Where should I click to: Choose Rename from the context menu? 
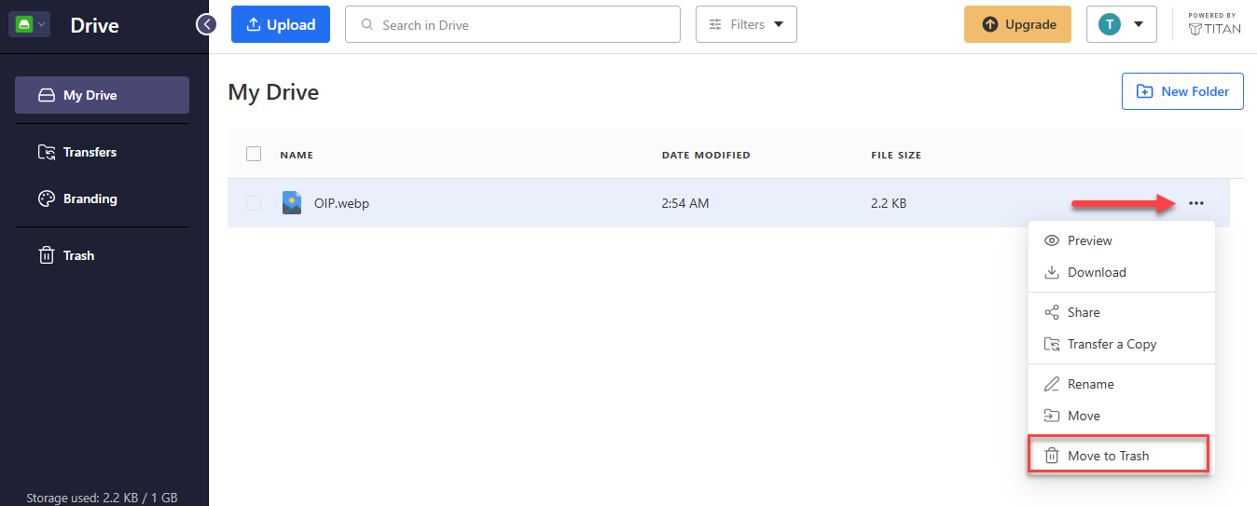(x=1122, y=384)
